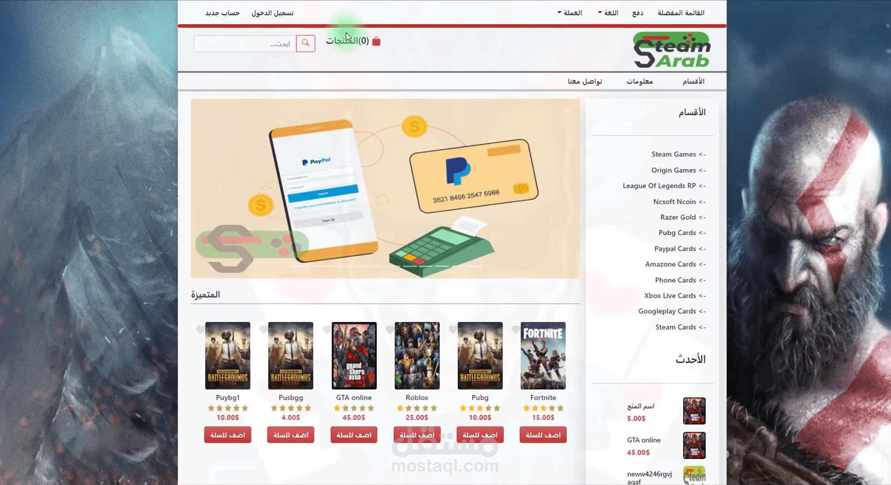Open the اللغة language dropdown
This screenshot has width=891, height=485.
pos(608,13)
